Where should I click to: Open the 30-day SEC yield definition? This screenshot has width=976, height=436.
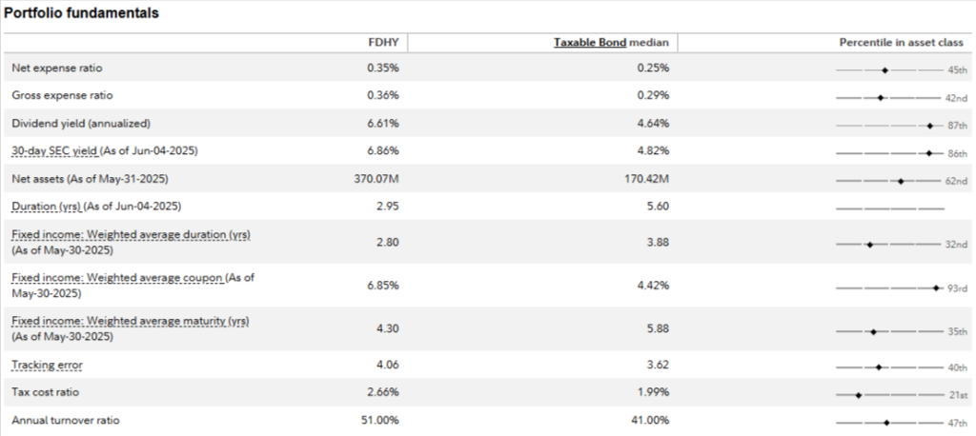point(50,150)
